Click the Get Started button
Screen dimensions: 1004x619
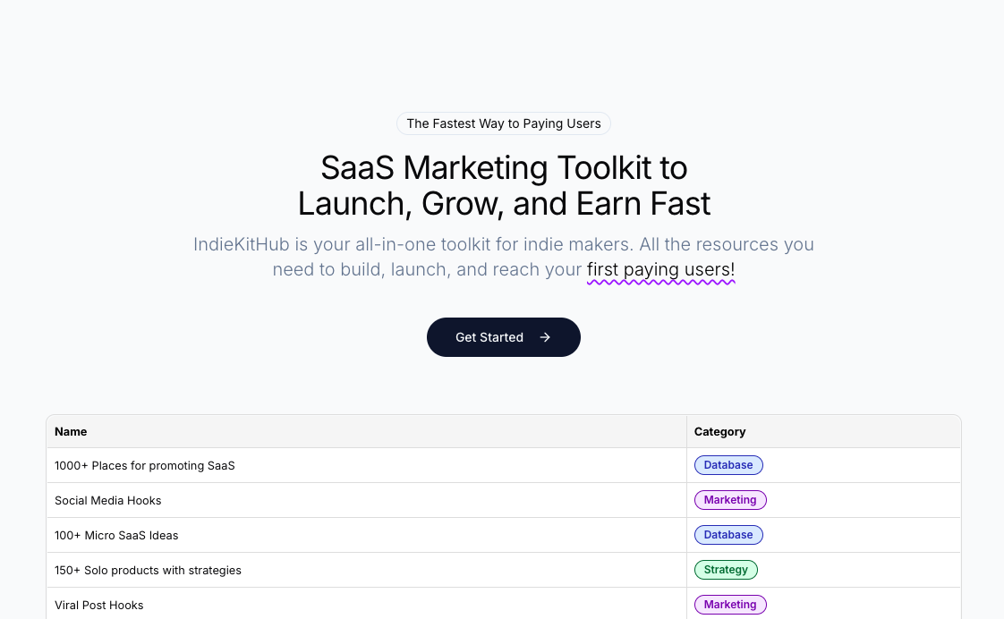click(504, 337)
